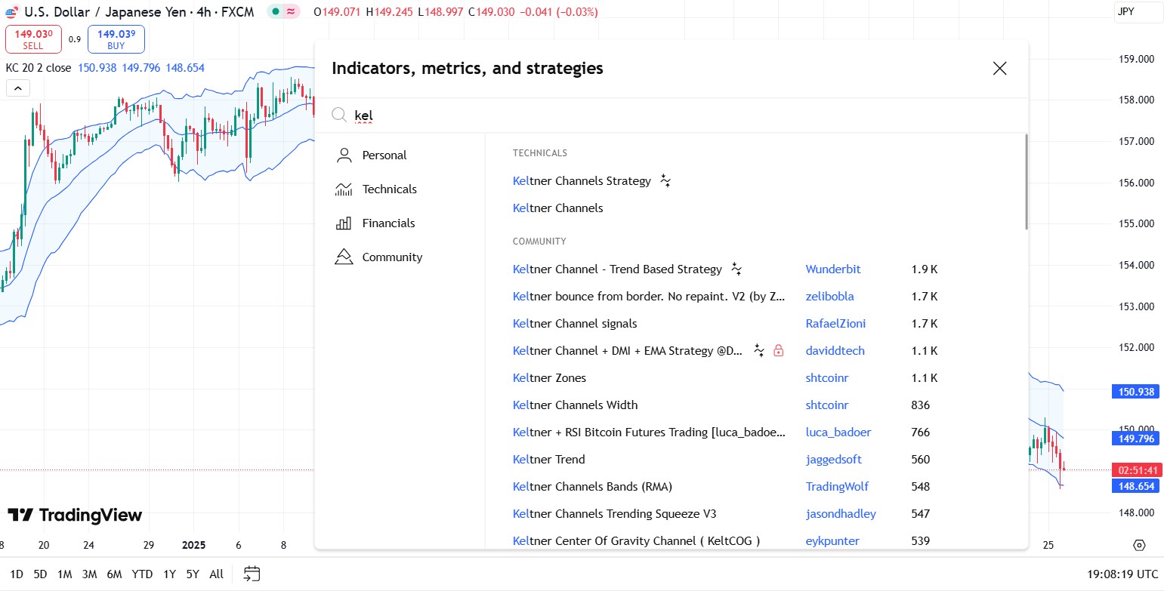This screenshot has height=591, width=1164.
Task: Open RafaelZioni author profile
Action: tap(836, 324)
